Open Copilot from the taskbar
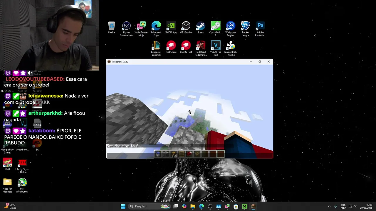This screenshot has width=376, height=211. pos(184,206)
